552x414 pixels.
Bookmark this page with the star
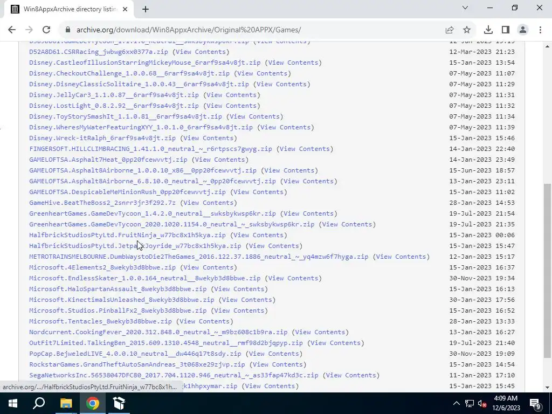(x=467, y=30)
